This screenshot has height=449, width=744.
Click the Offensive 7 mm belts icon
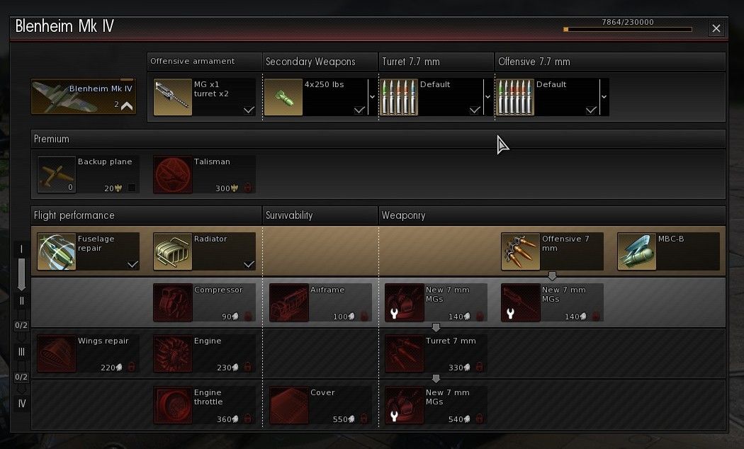(x=521, y=251)
